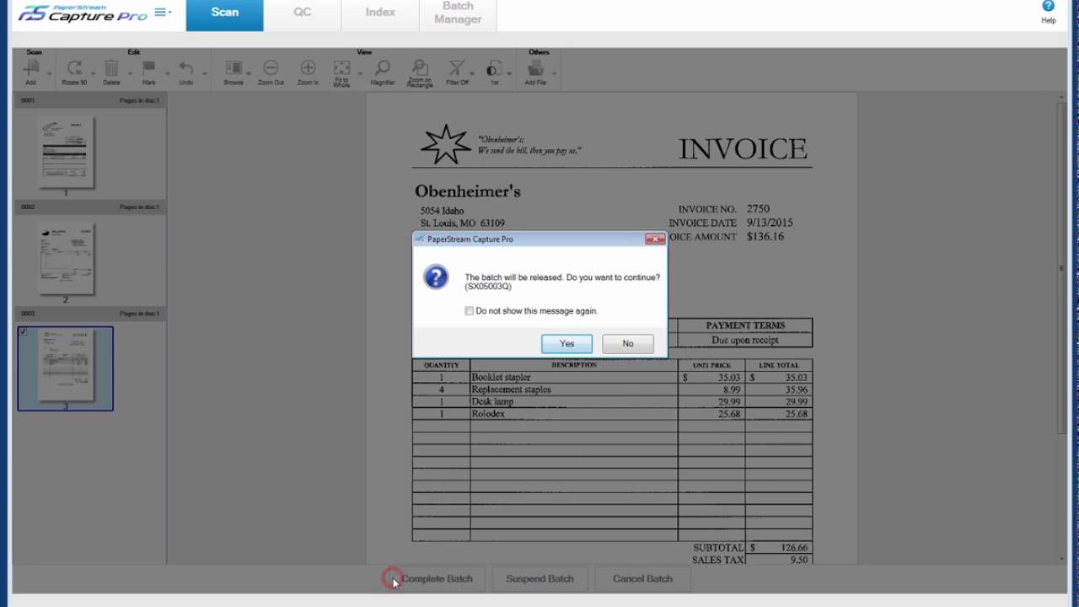Expand the Add File dropdown arrow
This screenshot has height=607, width=1079.
pyautogui.click(x=554, y=73)
